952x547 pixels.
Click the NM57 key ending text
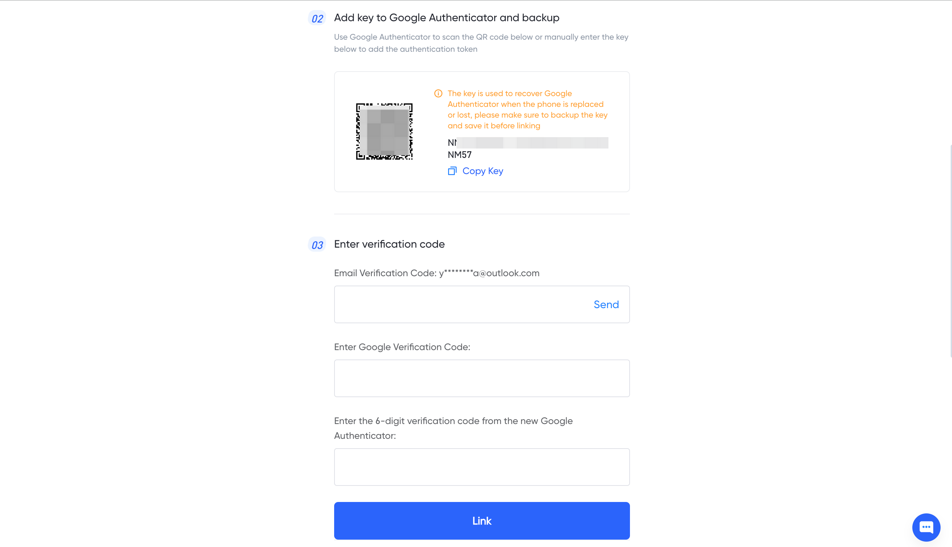click(459, 155)
